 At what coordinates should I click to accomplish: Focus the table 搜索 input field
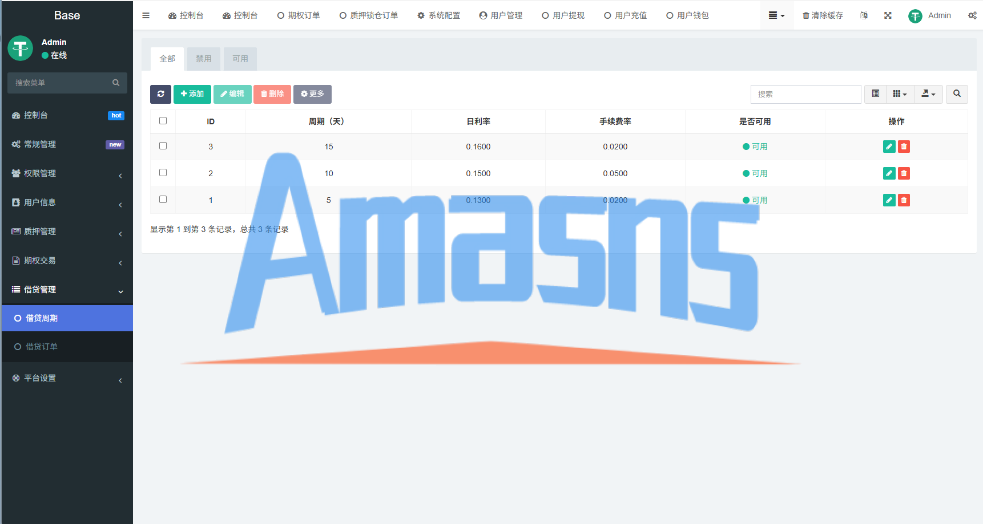(x=805, y=94)
